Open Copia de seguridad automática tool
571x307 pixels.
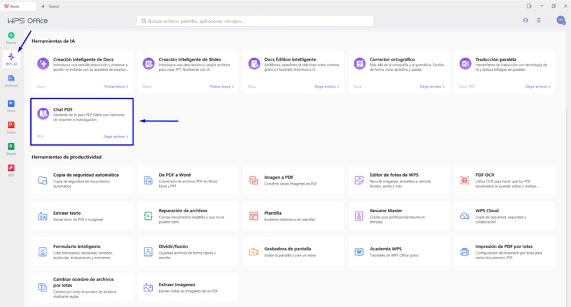coord(82,180)
